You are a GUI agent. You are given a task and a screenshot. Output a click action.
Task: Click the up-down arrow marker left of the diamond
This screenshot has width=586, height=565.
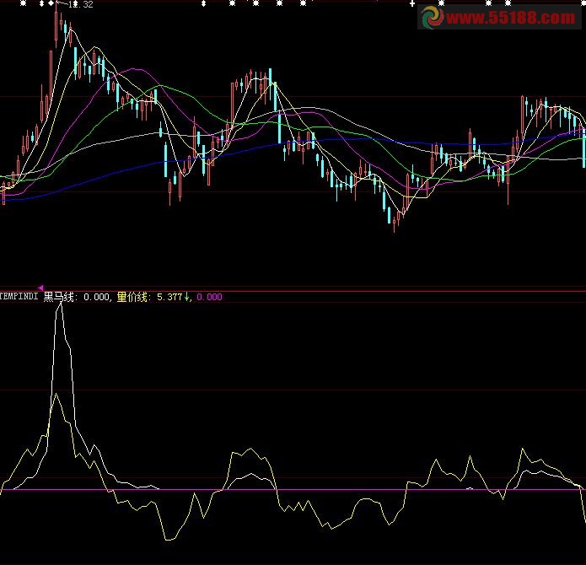[40, 4]
